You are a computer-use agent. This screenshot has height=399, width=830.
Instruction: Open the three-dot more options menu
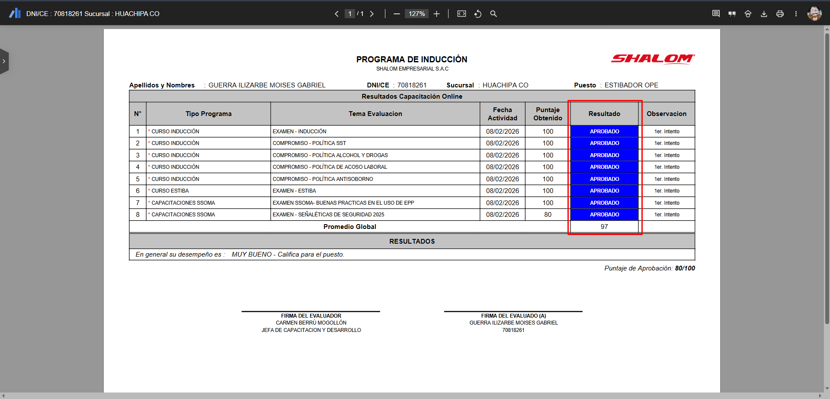click(x=796, y=14)
